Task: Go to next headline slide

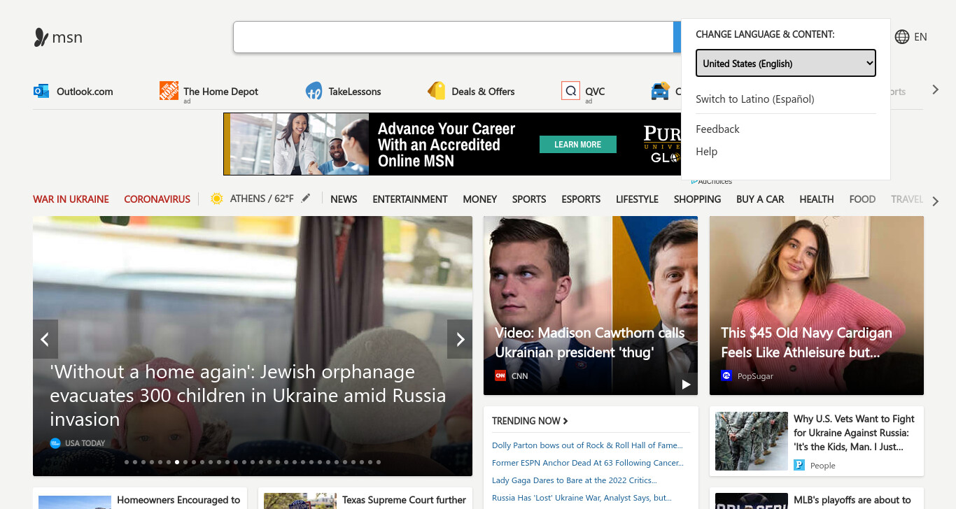Action: [460, 339]
